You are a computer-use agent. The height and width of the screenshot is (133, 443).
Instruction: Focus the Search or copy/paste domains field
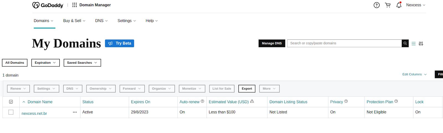pos(344,43)
